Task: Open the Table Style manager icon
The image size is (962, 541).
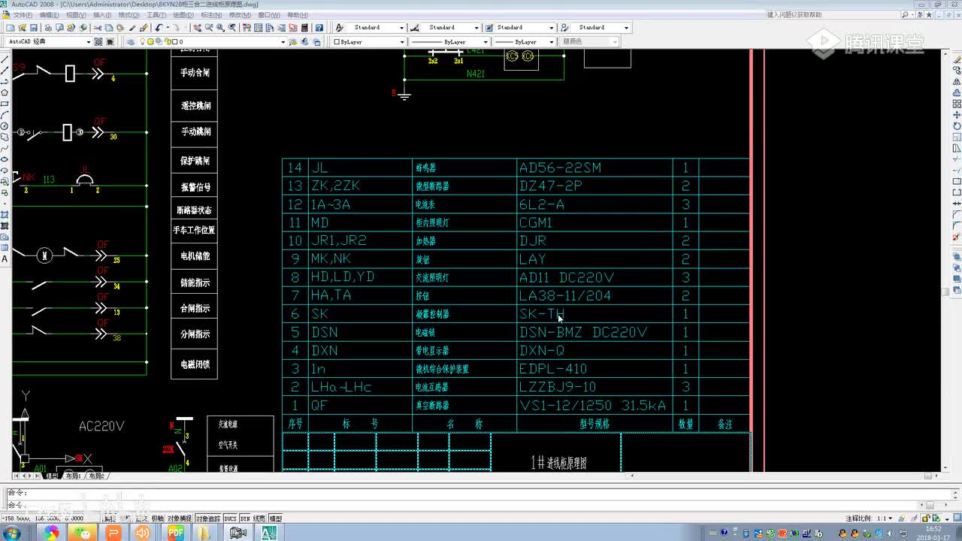Action: pyautogui.click(x=489, y=28)
